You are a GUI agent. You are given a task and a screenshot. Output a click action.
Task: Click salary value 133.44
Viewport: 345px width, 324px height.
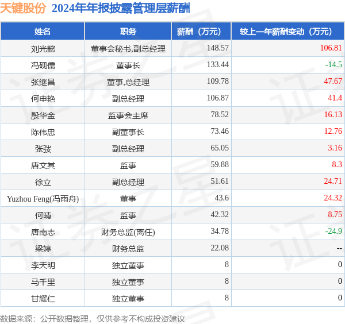pyautogui.click(x=217, y=64)
